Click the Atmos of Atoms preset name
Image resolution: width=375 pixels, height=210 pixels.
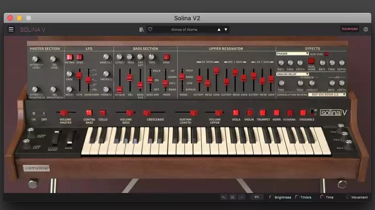(x=184, y=29)
